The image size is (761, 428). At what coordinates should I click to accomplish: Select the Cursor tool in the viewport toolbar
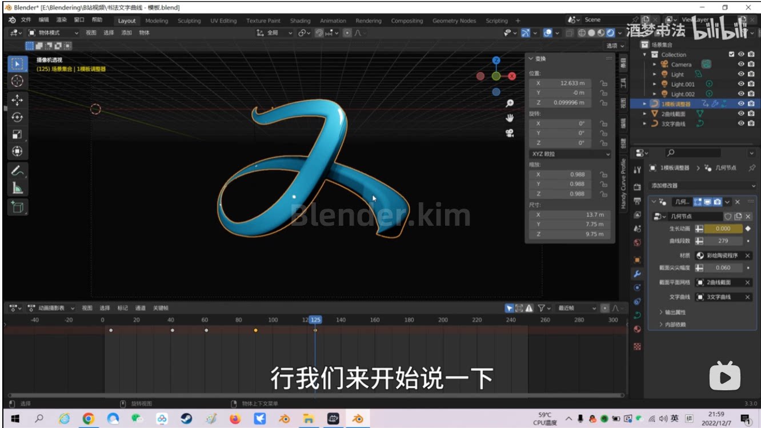pos(17,81)
